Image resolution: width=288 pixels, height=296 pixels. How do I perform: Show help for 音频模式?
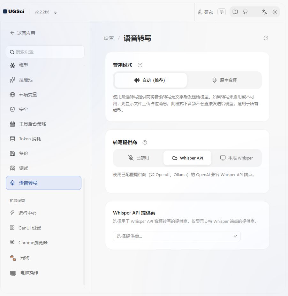[x=140, y=65]
